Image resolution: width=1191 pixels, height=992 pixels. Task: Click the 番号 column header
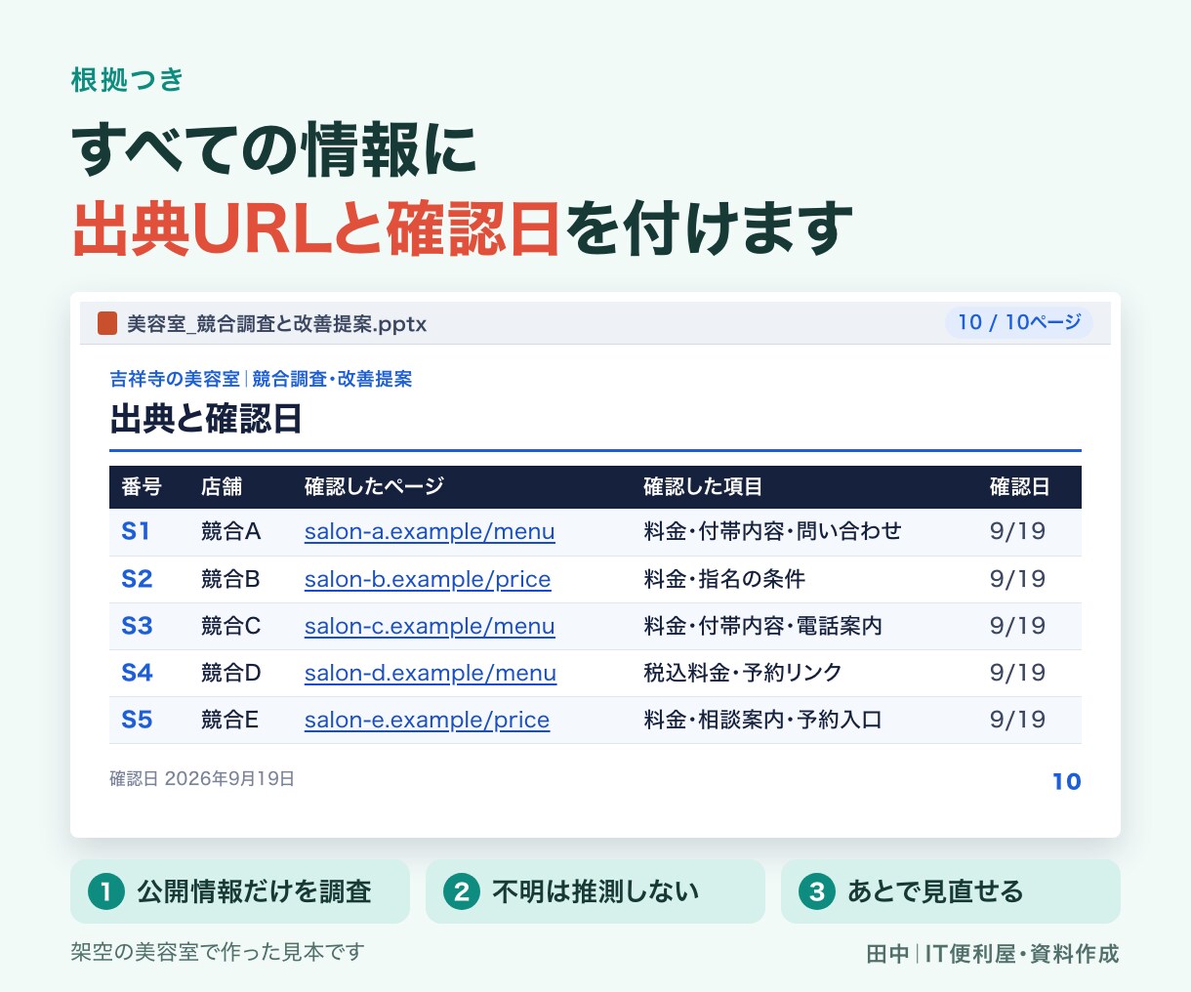142,487
